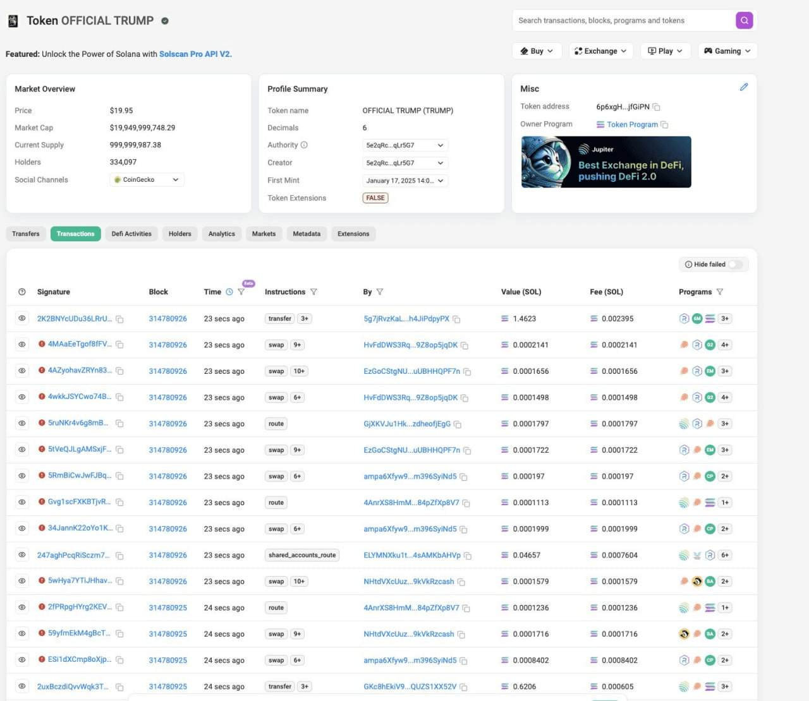Open the Extensions tab

[x=353, y=234]
